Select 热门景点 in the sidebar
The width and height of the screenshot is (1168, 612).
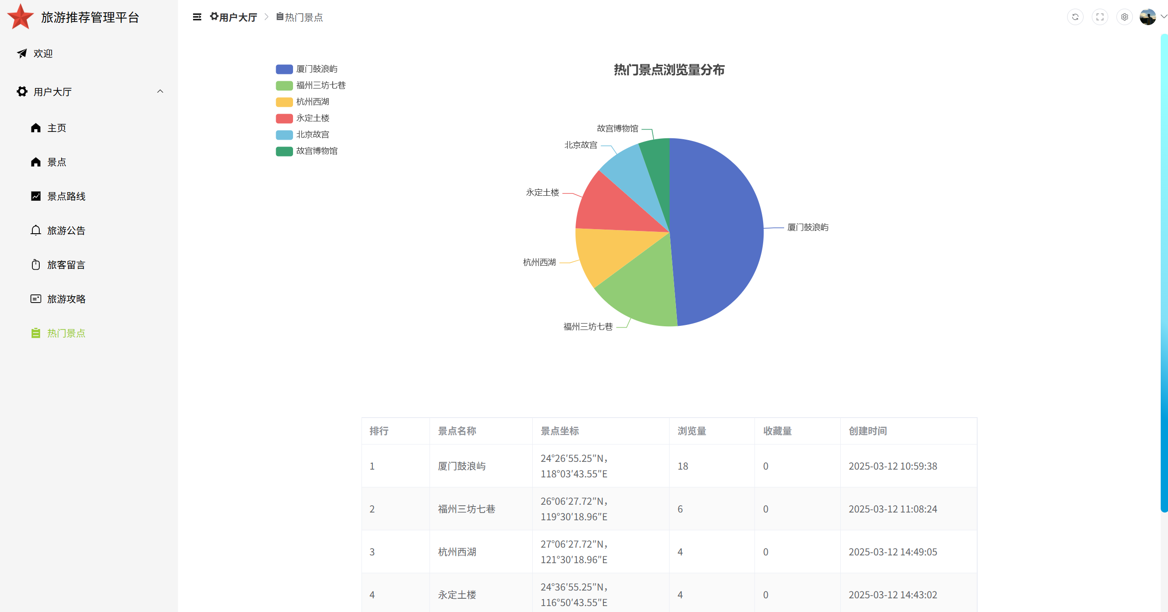66,333
